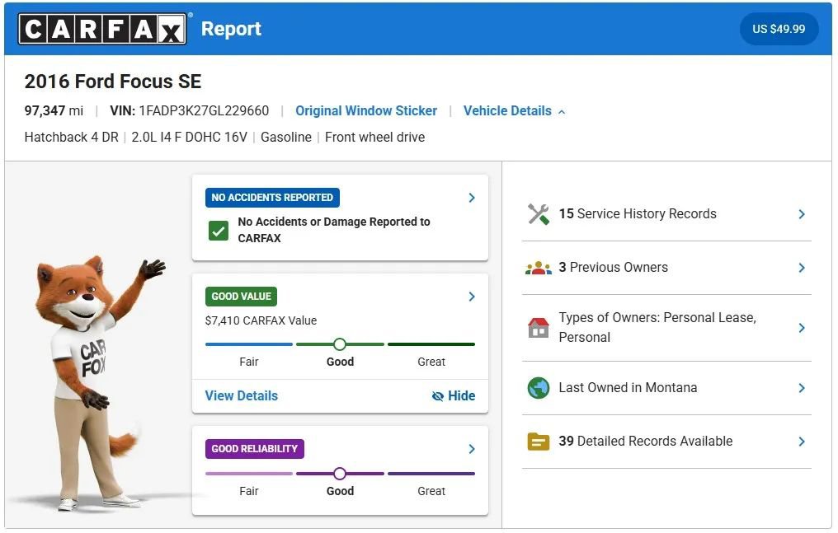Expand Last Owned in Montana chevron
Viewport: 838px width, 533px height.
(x=802, y=388)
